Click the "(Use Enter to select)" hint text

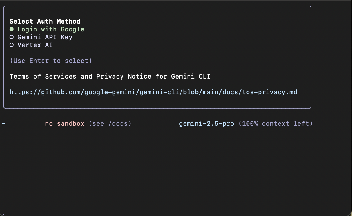51,61
